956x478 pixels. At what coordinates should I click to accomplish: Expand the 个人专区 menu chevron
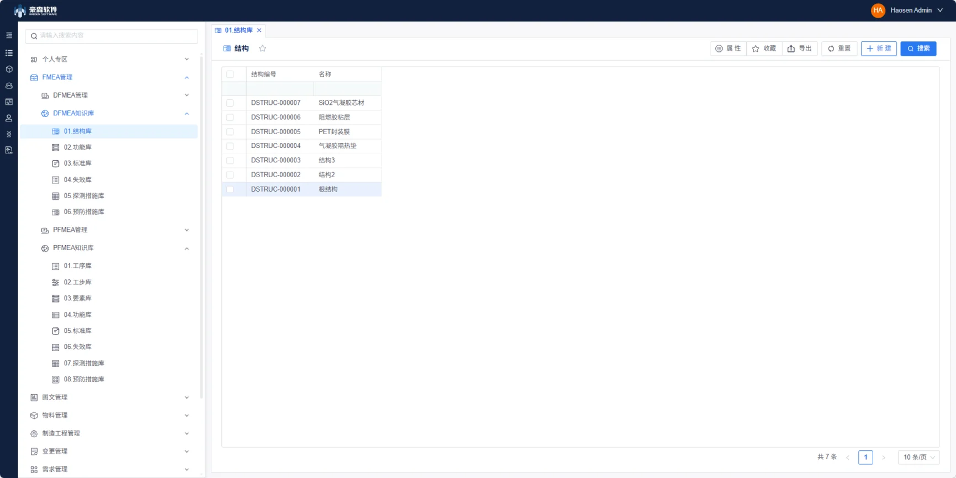(187, 59)
